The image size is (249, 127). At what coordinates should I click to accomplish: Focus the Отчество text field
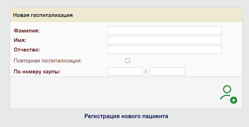pos(164,49)
